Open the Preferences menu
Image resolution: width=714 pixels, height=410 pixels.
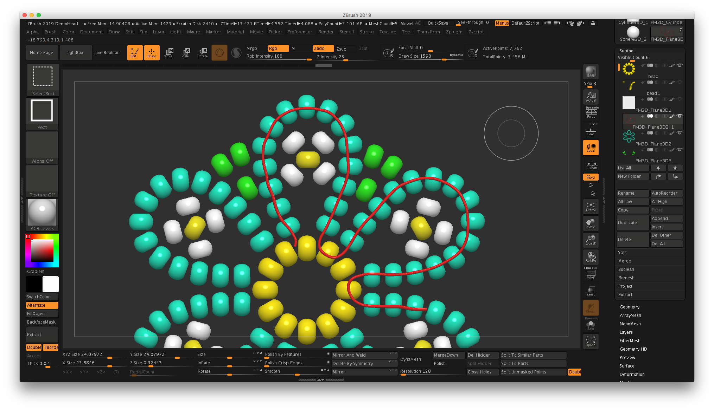click(x=300, y=32)
